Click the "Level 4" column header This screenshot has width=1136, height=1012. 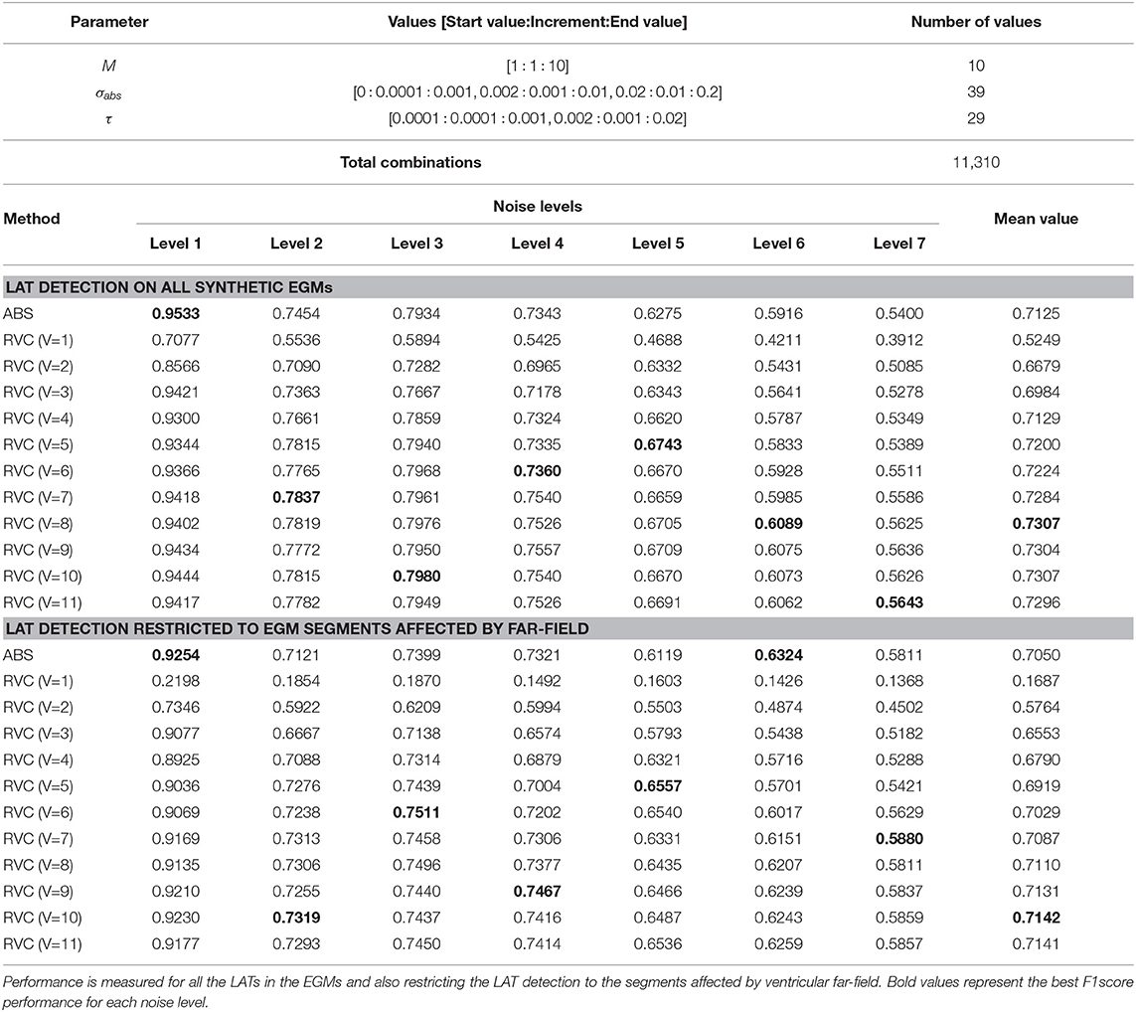(538, 244)
